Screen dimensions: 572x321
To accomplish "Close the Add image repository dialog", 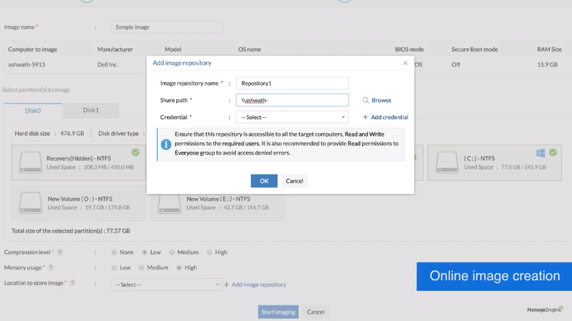I will pyautogui.click(x=405, y=64).
